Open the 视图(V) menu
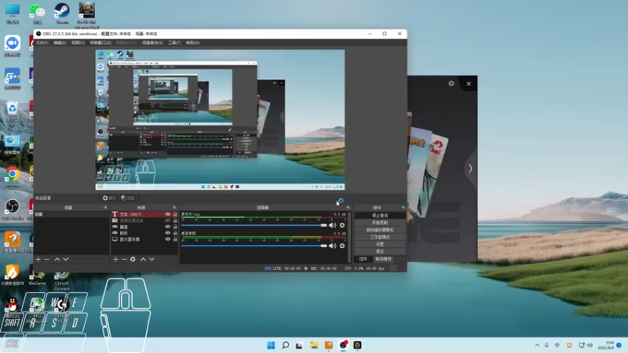This screenshot has height=353, width=628. (78, 43)
